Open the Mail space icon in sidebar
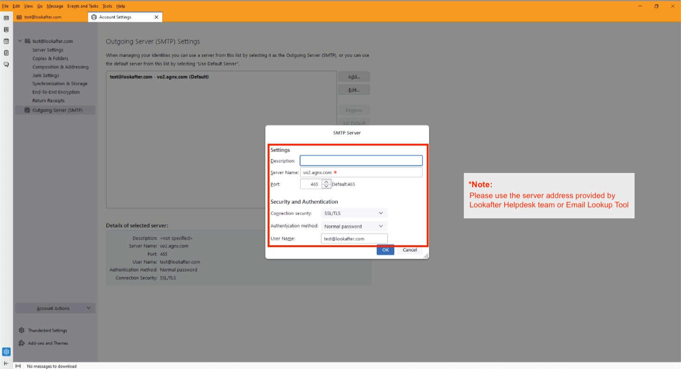The width and height of the screenshot is (681, 369). coord(6,18)
